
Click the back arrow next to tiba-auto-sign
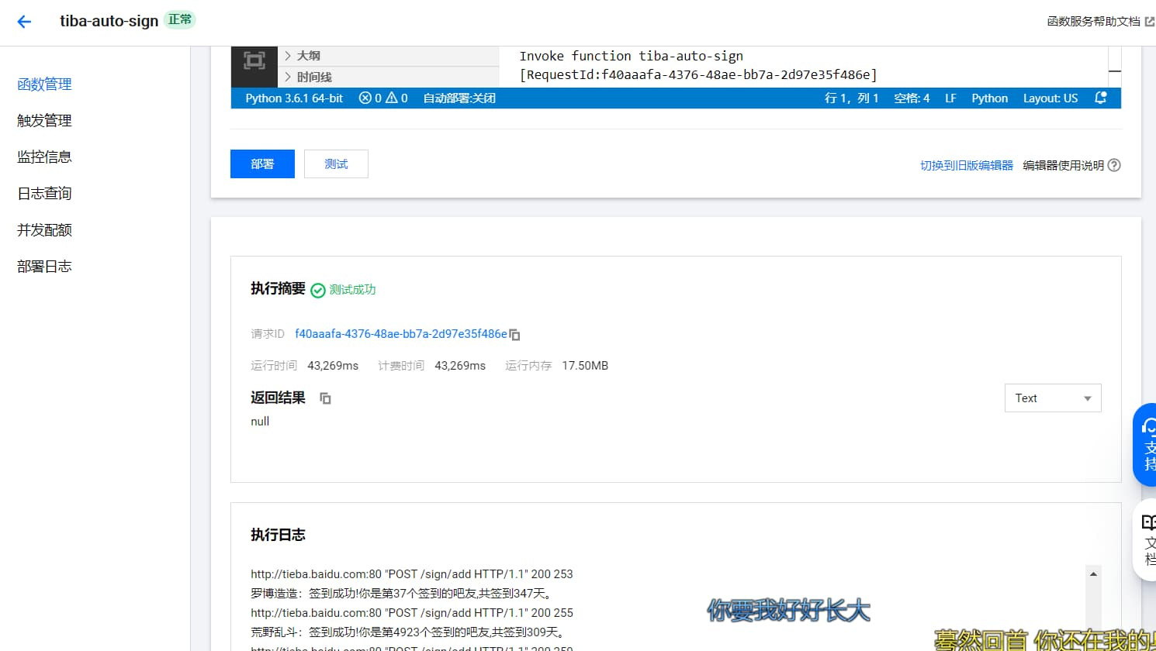(x=23, y=21)
